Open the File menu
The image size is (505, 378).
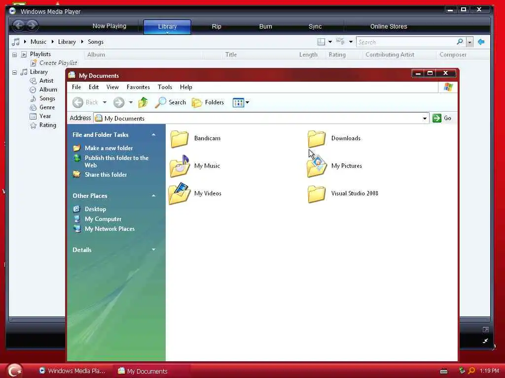click(76, 87)
